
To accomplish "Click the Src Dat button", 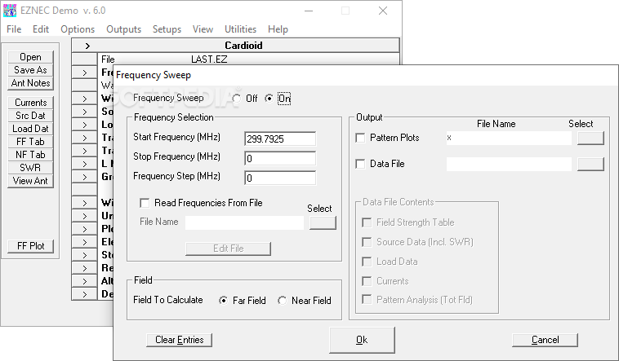I will [30, 116].
